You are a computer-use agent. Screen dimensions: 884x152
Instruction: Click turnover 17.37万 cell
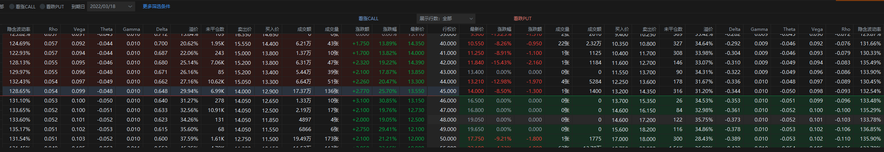(302, 91)
